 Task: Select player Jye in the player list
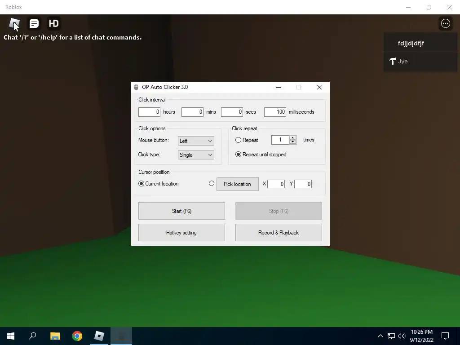click(x=420, y=61)
